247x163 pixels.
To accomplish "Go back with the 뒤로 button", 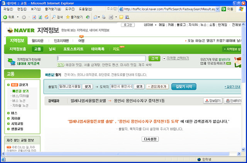I will coord(9,17).
